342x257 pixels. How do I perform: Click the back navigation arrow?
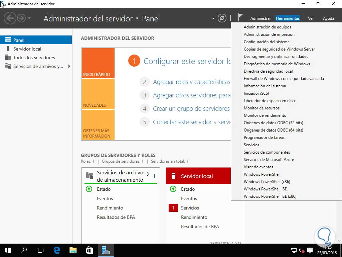[10, 18]
